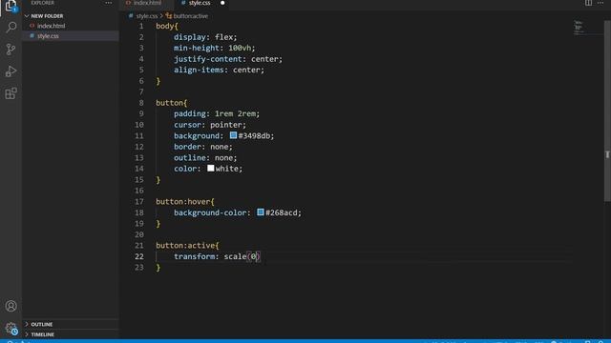This screenshot has width=611, height=343.
Task: Open the Extensions view
Action: coord(11,93)
